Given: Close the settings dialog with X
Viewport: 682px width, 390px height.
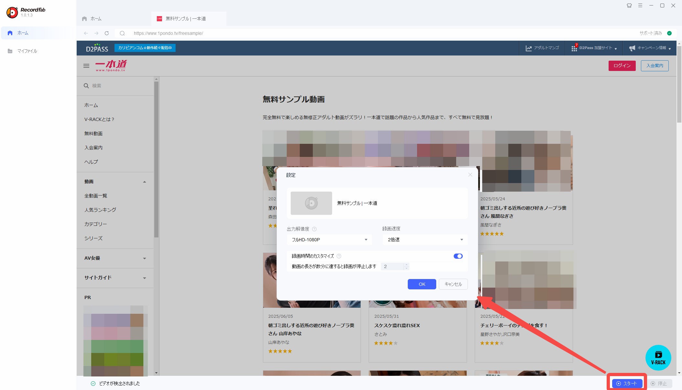Looking at the screenshot, I should 470,175.
